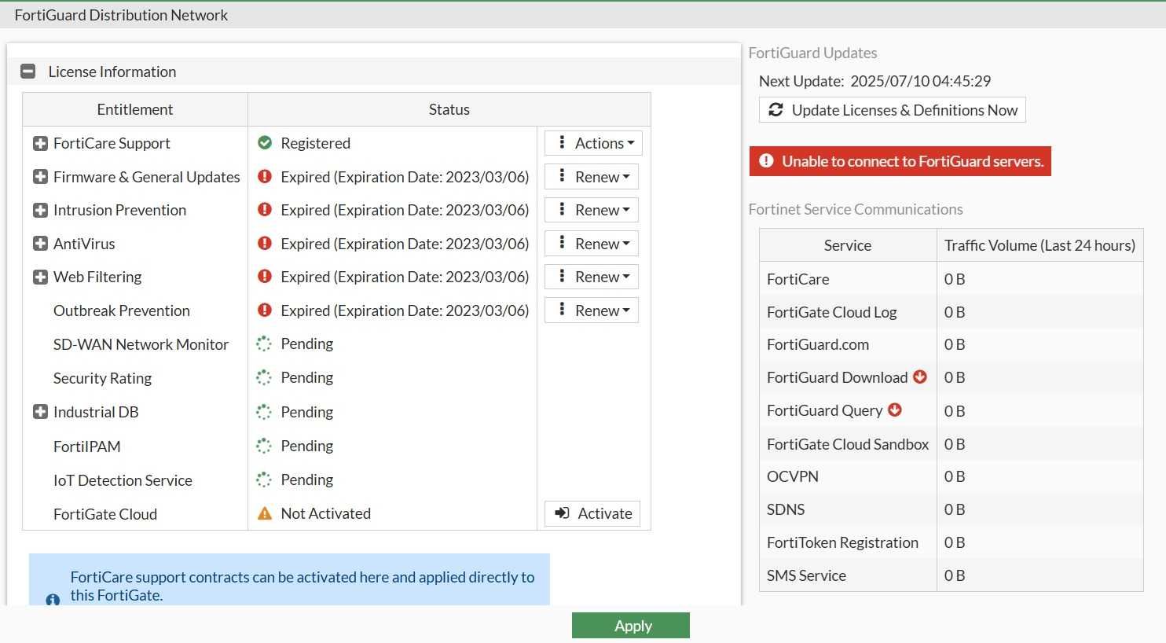Click SD-WAN Network Monitor pending spinner icon
The width and height of the screenshot is (1166, 643).
click(264, 344)
